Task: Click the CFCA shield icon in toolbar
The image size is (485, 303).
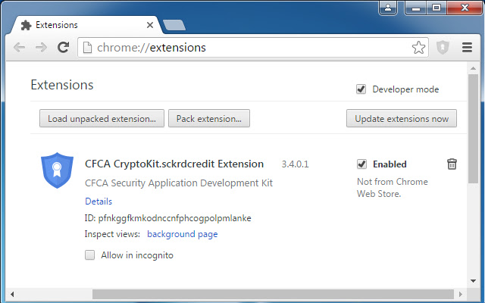Action: coord(443,47)
